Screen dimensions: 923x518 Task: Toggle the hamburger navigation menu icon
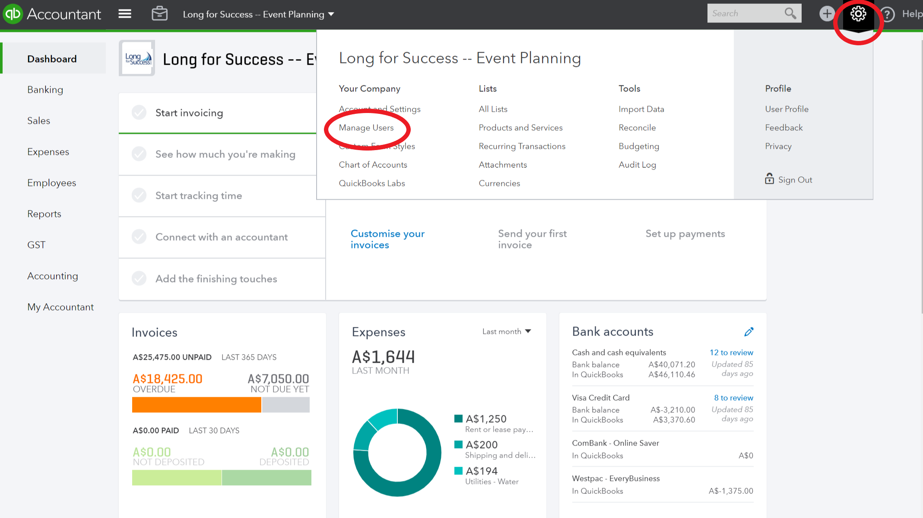coord(125,14)
